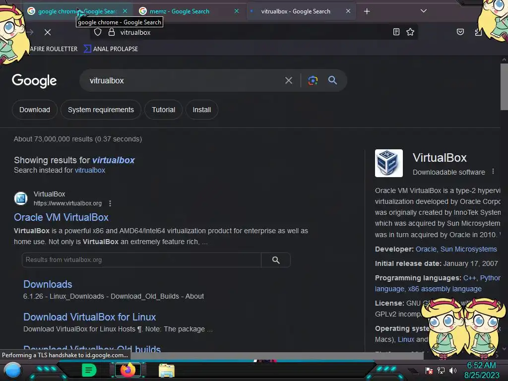Apply the Install filter chip

(201, 110)
